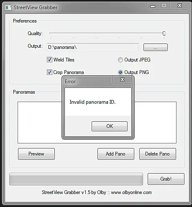Select the Output PNG radio button
Viewport: 192px width, 207px height.
point(120,72)
